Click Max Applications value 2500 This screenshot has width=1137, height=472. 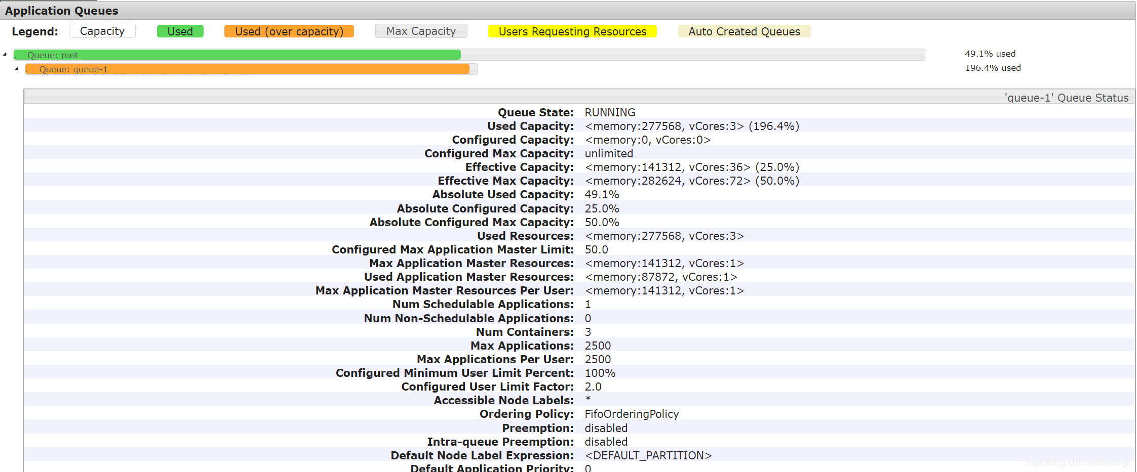click(598, 346)
